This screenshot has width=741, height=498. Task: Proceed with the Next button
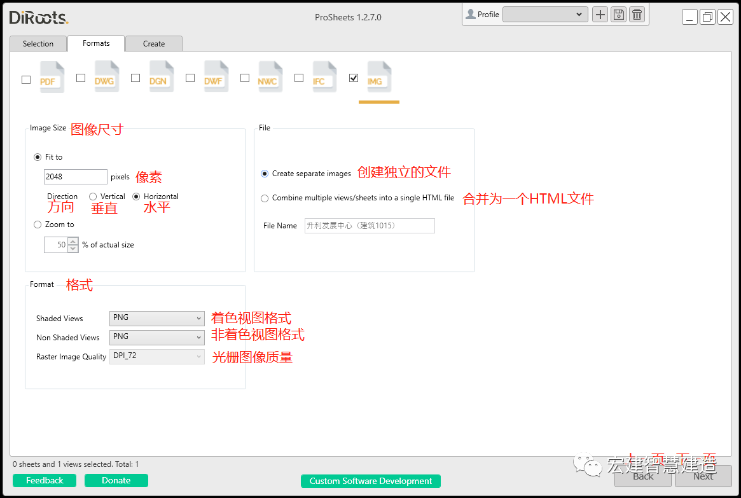[703, 476]
